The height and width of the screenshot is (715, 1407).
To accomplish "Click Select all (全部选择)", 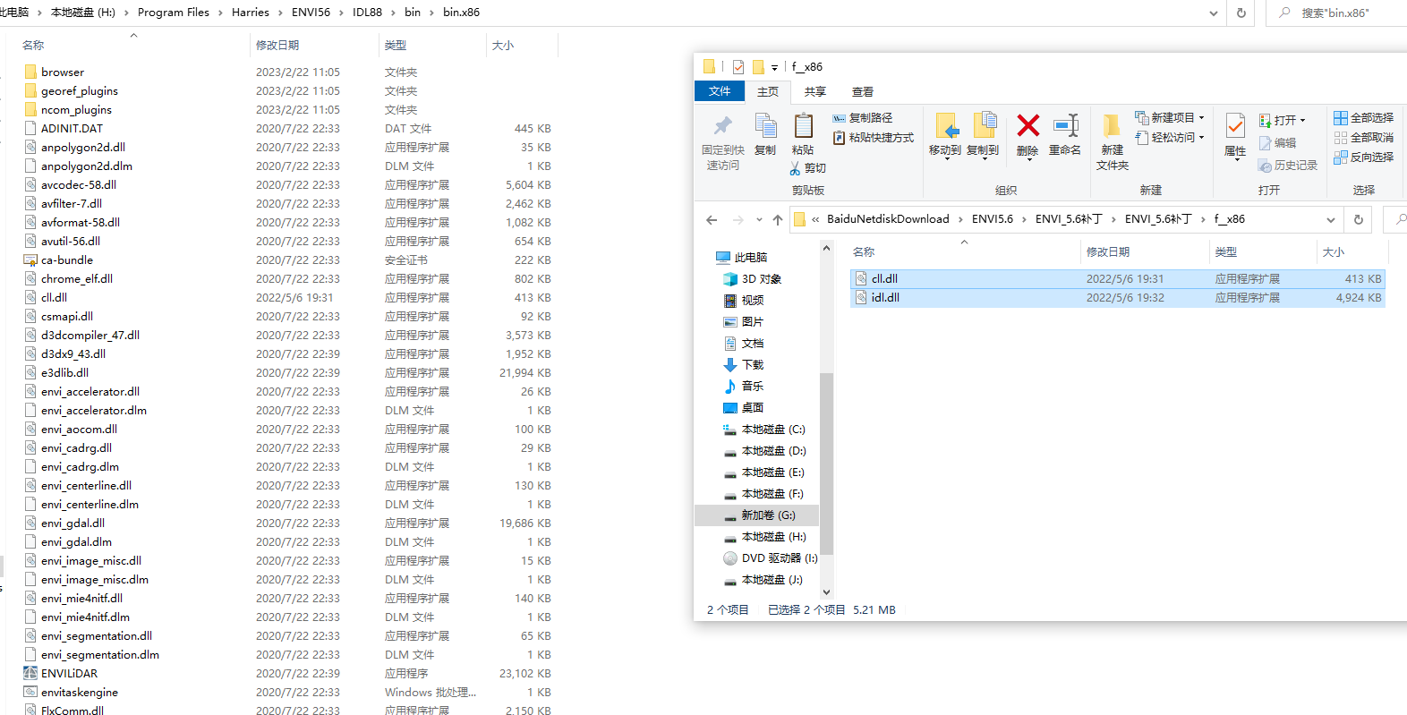I will (1363, 118).
